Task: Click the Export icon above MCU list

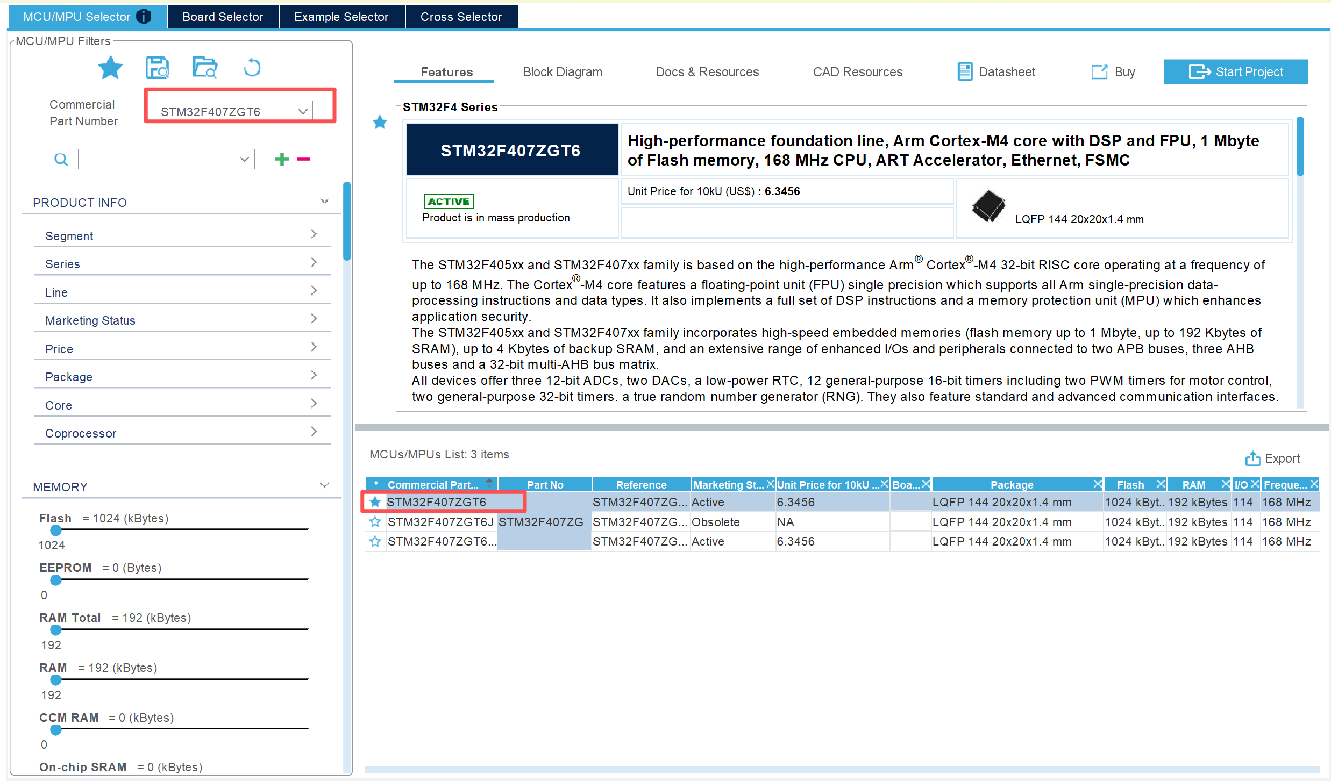Action: click(x=1252, y=458)
